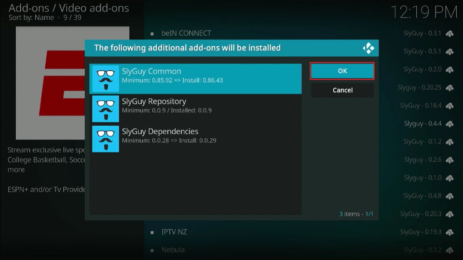Viewport: 463px width, 260px height.
Task: Click the cloud icon next to version 0.5.1
Action: (x=449, y=52)
